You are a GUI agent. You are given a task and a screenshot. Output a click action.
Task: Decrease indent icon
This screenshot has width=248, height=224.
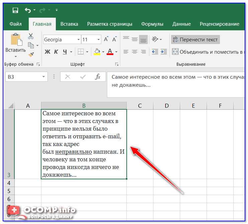[x=155, y=52]
